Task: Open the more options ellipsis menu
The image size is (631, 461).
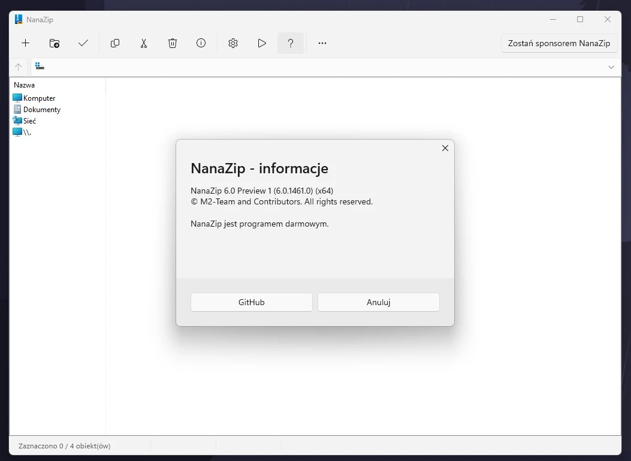Action: (322, 43)
